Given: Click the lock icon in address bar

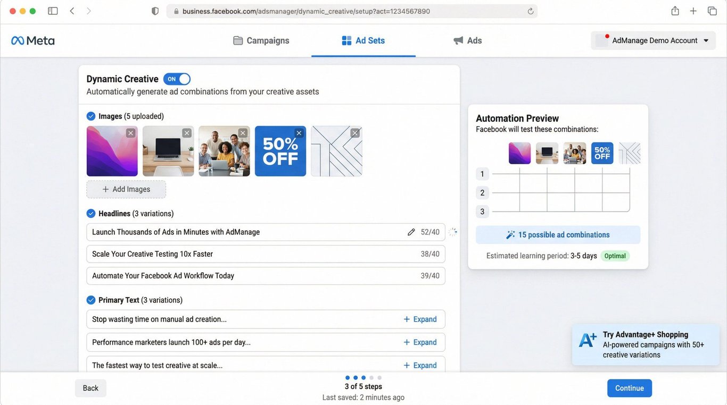Looking at the screenshot, I should click(x=176, y=11).
